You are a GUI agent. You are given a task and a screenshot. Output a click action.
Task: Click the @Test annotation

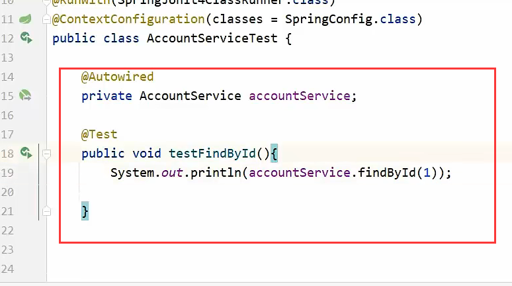click(x=99, y=134)
